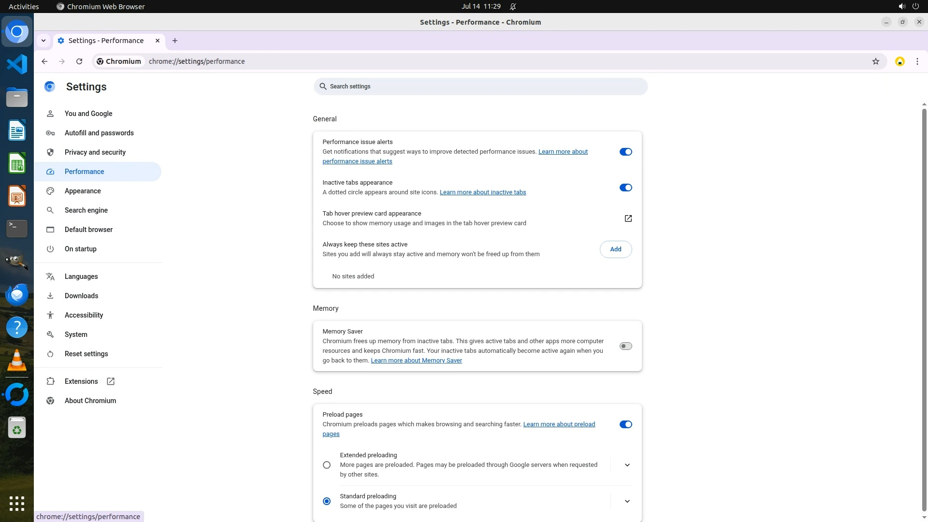Expand Extended preloading details chevron
Screen dimensions: 928x522
(x=627, y=465)
